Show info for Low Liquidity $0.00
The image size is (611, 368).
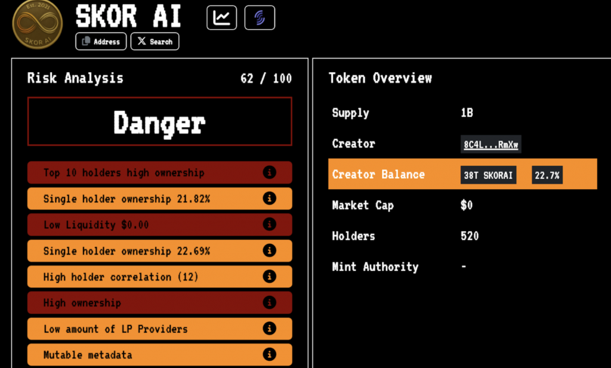tap(269, 224)
